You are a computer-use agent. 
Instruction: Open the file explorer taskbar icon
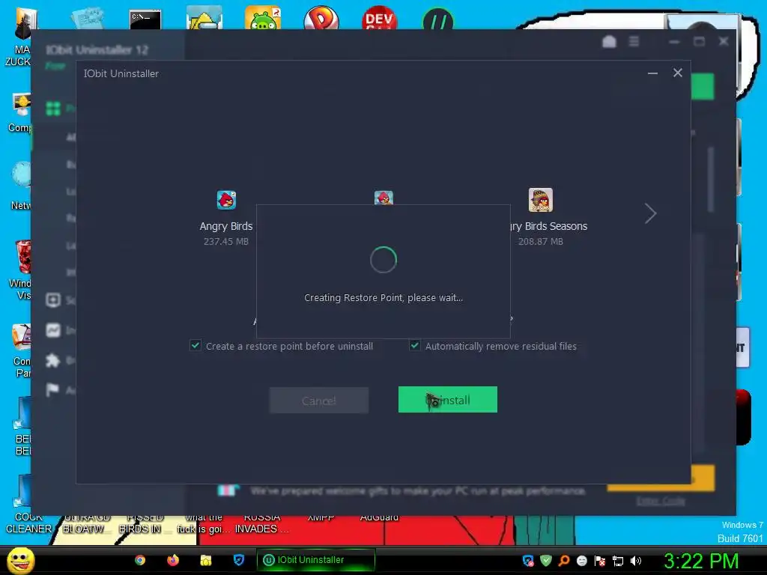coord(205,560)
